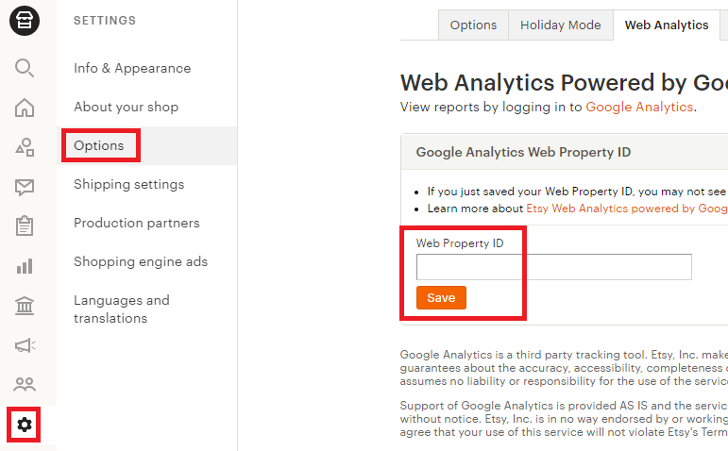Select the Web Analytics tab
The height and width of the screenshot is (451, 728).
coord(666,25)
